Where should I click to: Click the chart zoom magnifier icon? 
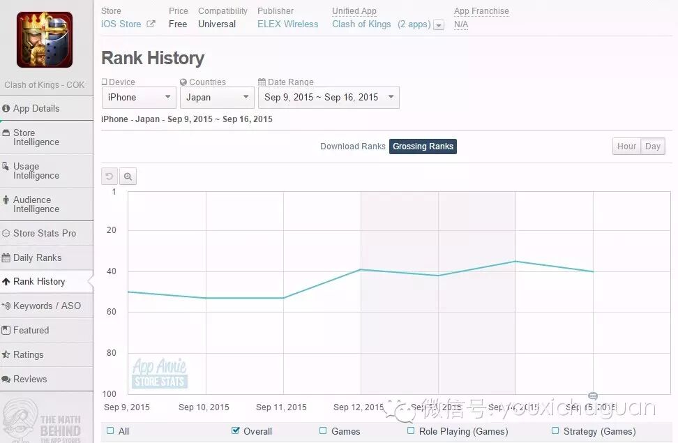click(x=128, y=177)
